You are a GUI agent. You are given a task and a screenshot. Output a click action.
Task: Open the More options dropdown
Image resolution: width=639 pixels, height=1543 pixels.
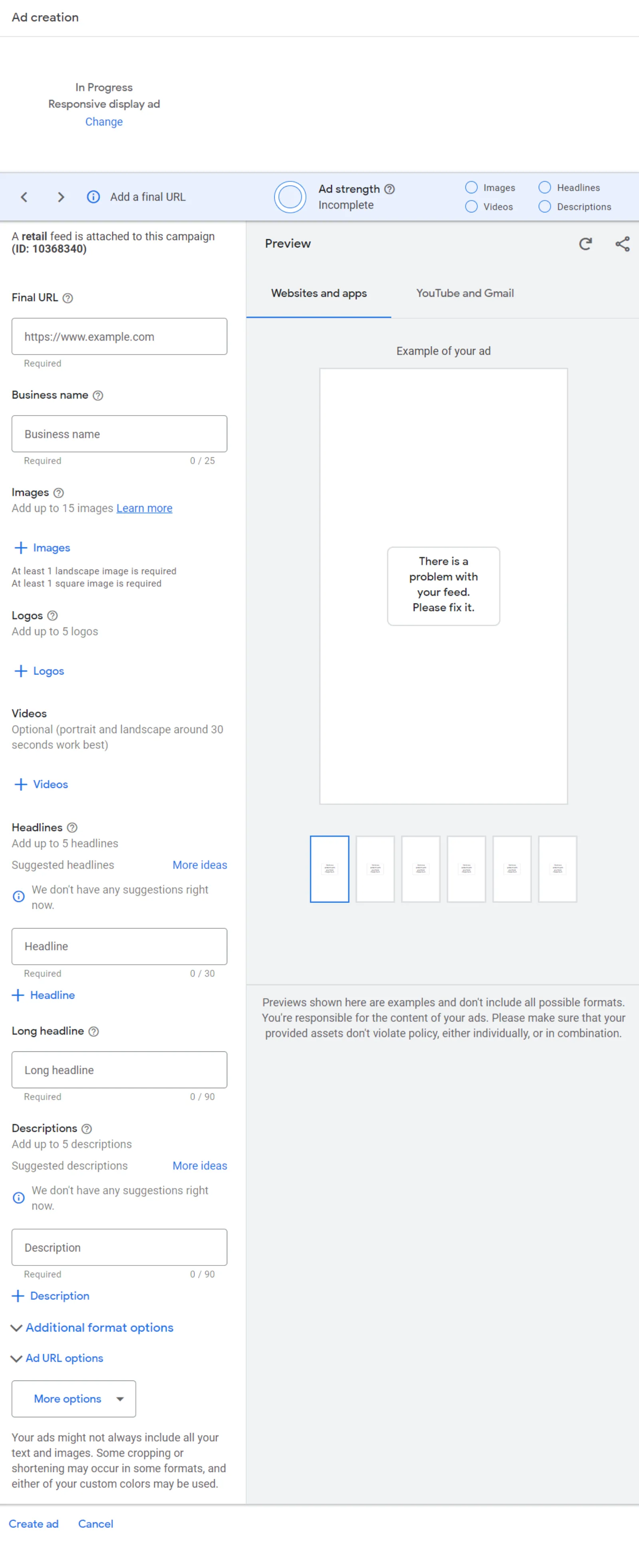(73, 1398)
